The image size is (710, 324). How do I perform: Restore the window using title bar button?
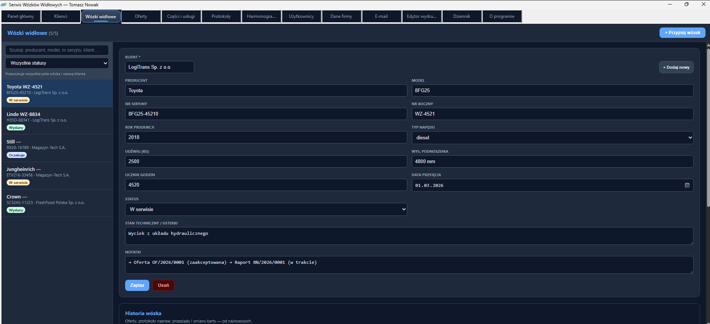687,4
